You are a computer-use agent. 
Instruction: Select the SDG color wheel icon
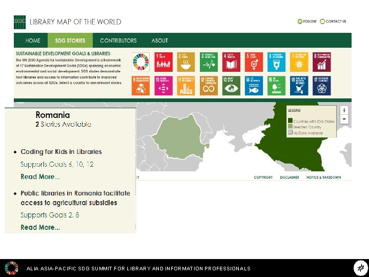click(x=141, y=62)
